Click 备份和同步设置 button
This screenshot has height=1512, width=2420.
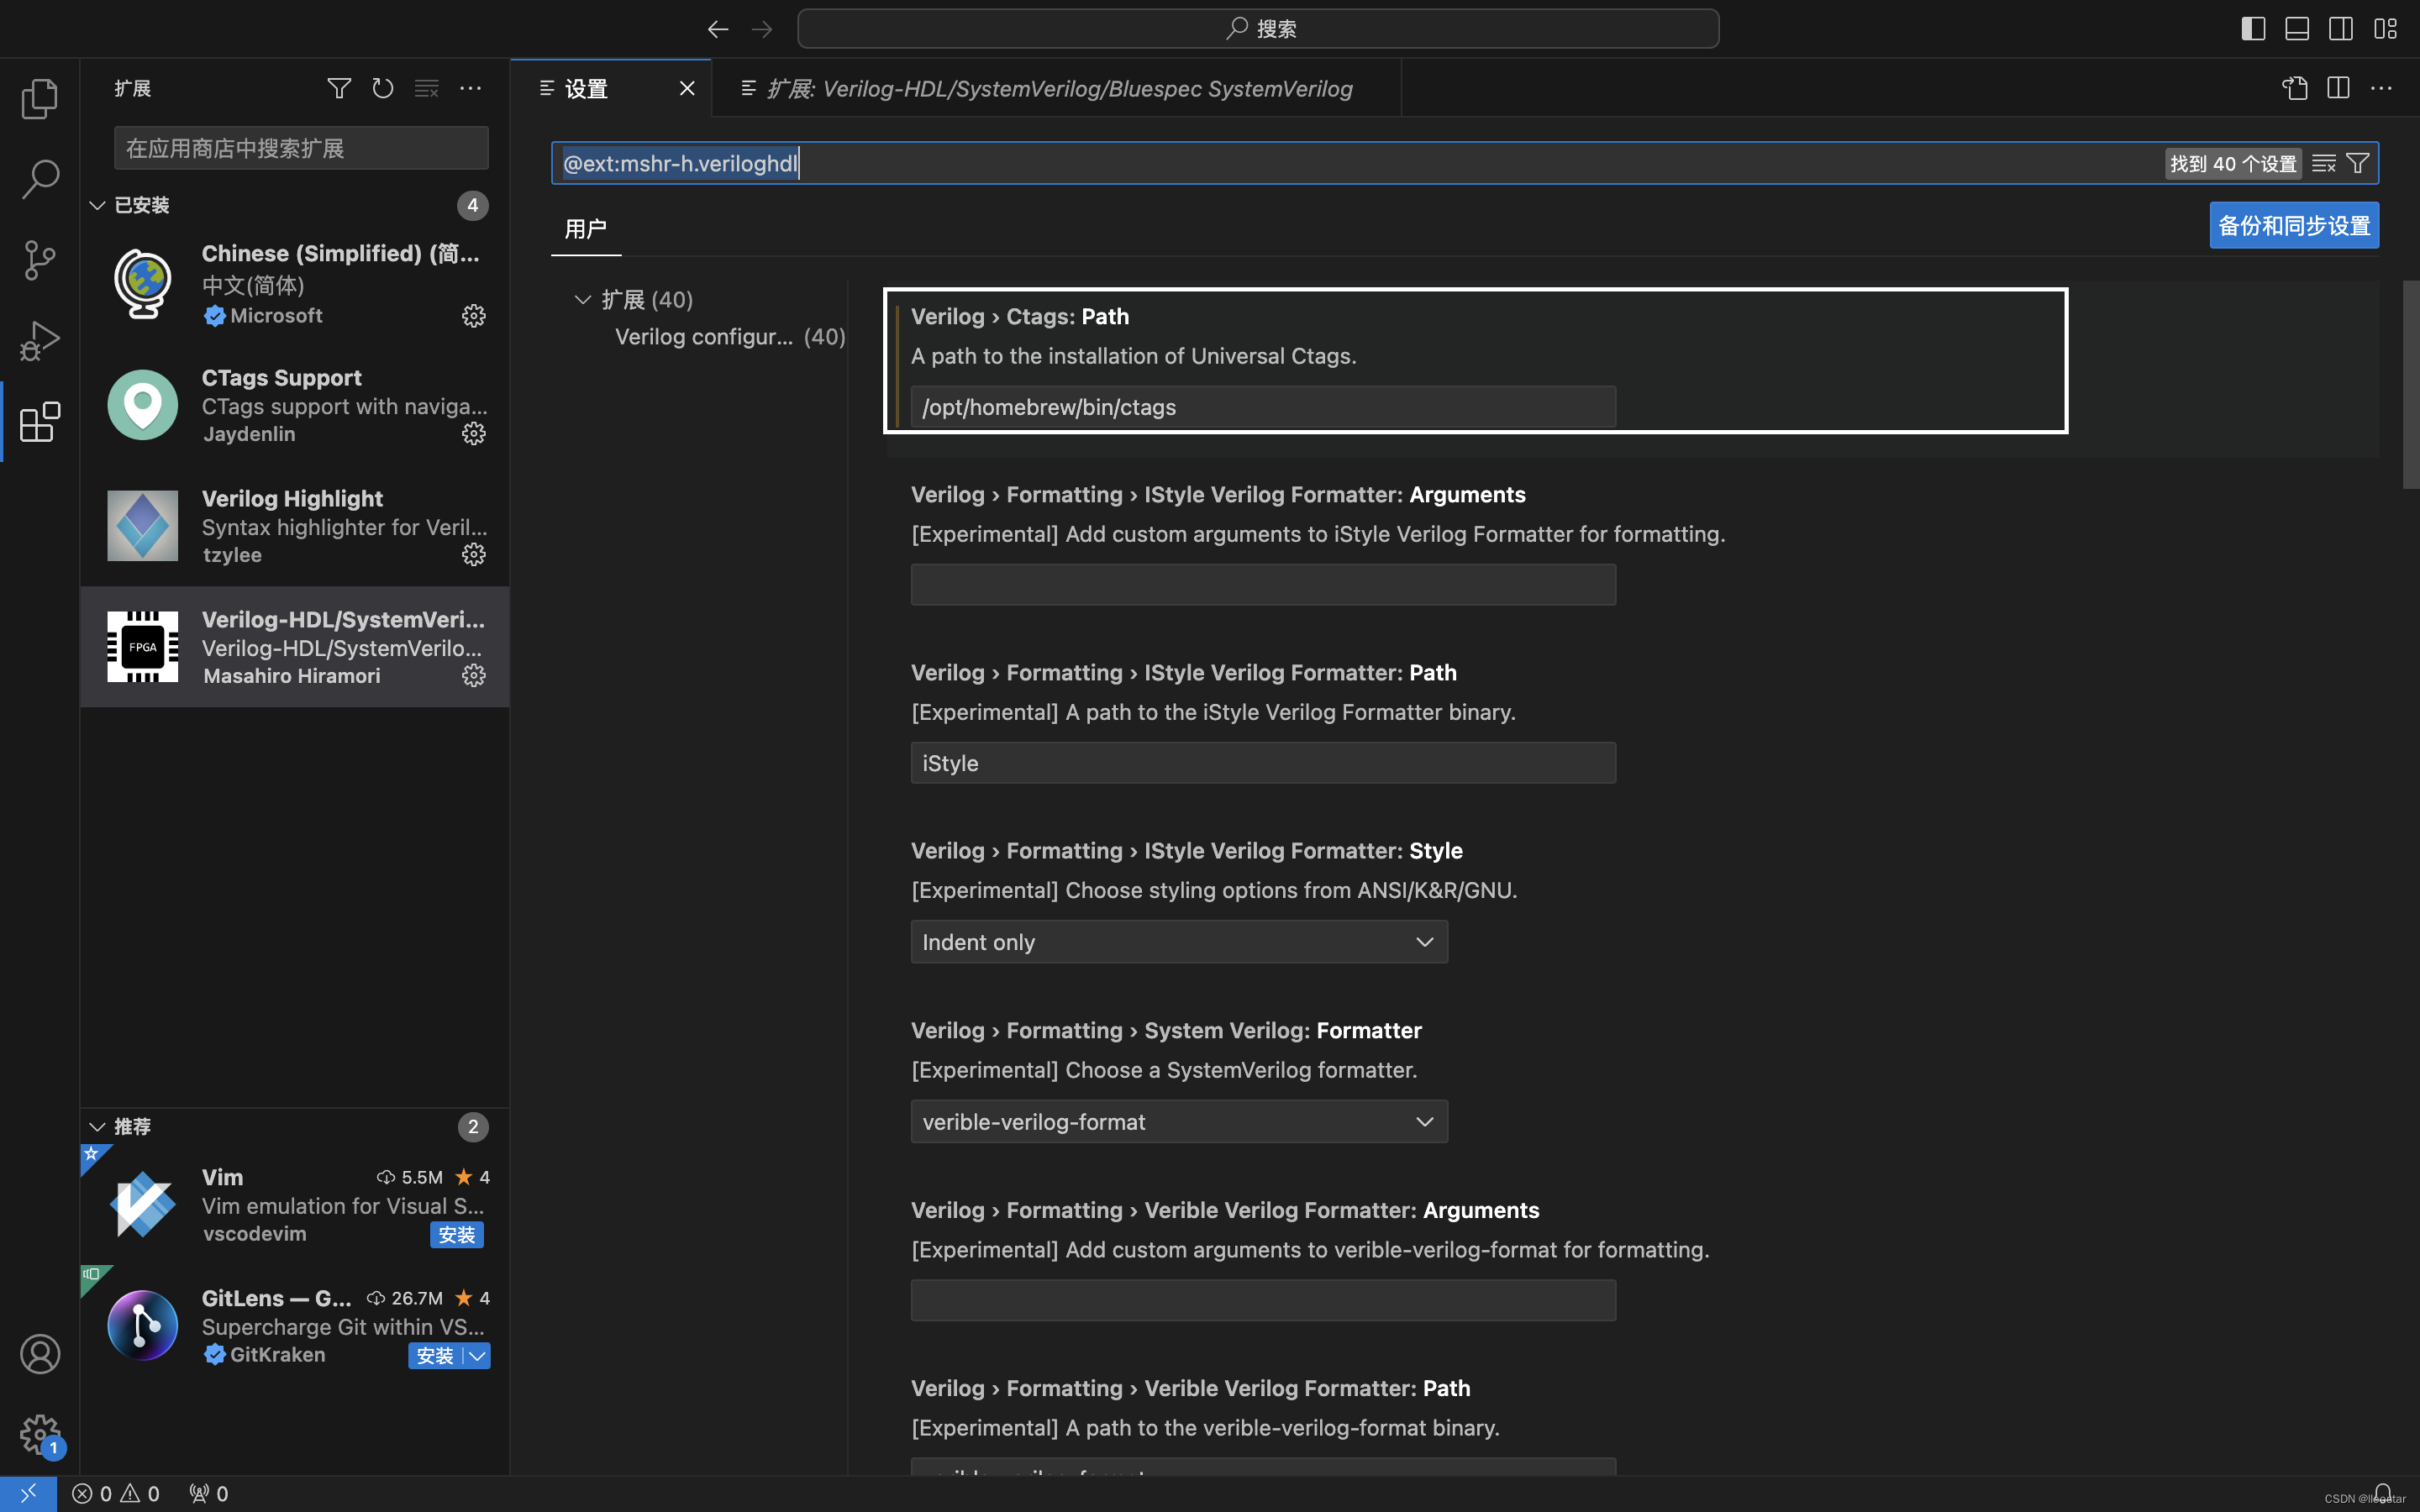point(2294,225)
